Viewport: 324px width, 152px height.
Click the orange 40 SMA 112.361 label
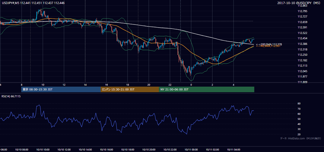click(268, 46)
